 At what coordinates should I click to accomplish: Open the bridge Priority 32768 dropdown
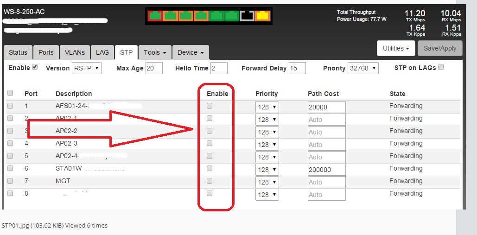coord(363,68)
